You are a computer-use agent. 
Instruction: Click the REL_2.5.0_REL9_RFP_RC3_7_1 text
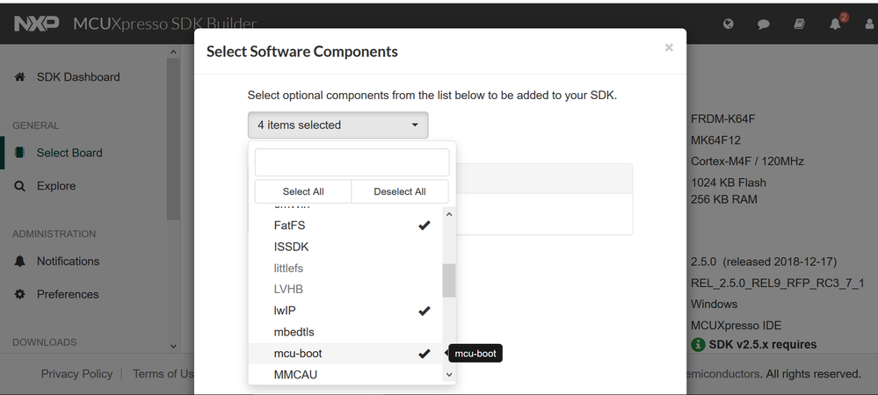coord(777,284)
